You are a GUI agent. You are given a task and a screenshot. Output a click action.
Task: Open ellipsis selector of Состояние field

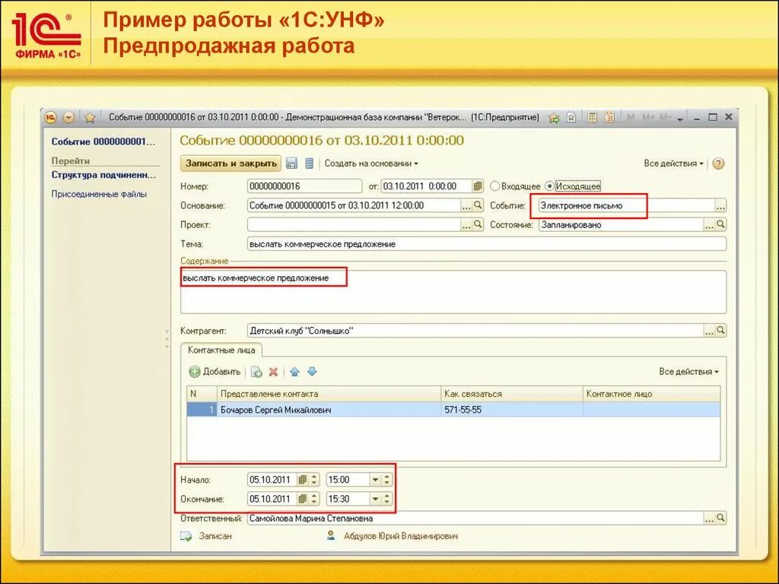[x=709, y=225]
